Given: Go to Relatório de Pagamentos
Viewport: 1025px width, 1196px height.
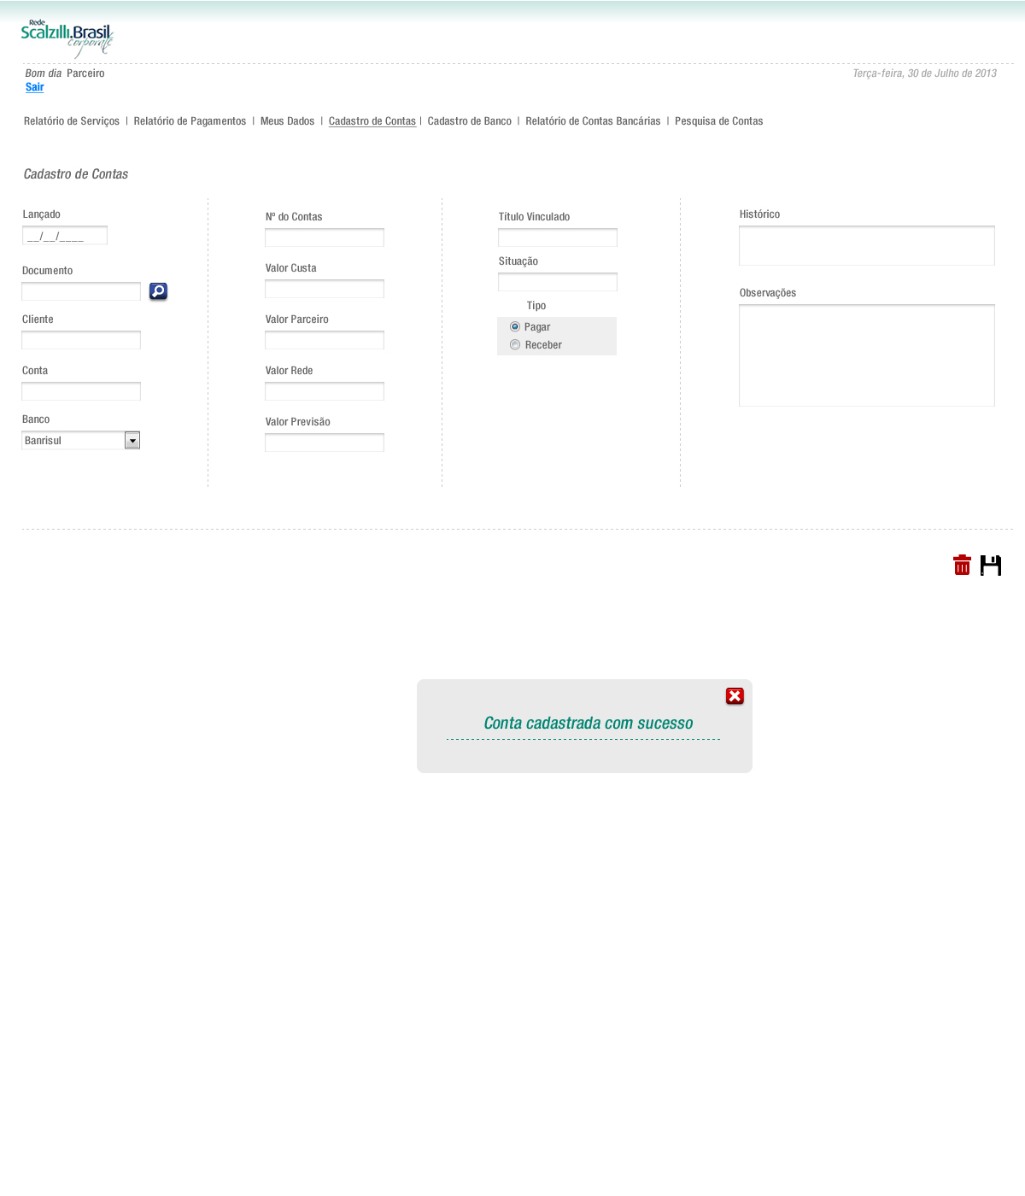Looking at the screenshot, I should [x=190, y=121].
